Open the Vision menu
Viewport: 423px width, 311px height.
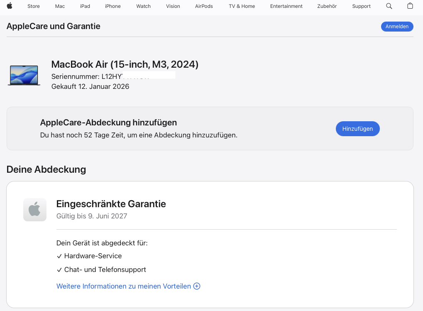point(173,6)
